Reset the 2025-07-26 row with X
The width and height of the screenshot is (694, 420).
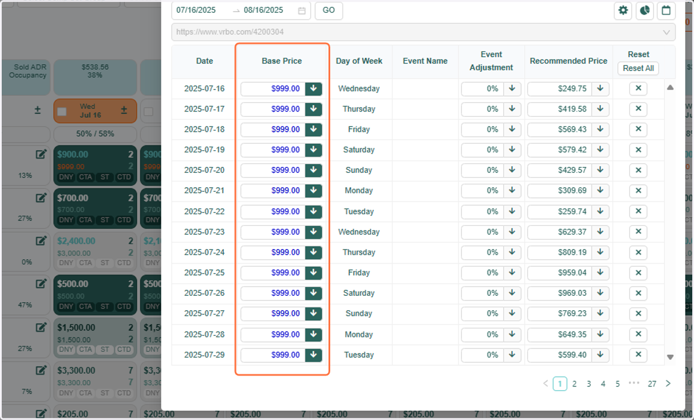pyautogui.click(x=638, y=293)
